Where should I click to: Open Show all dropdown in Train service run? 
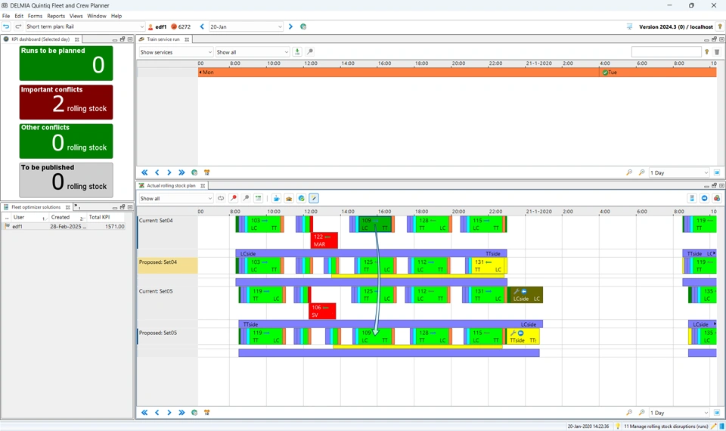(x=253, y=52)
